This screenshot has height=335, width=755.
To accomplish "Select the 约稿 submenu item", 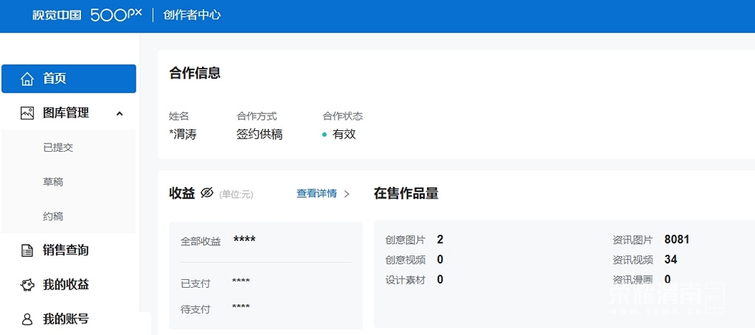I will (53, 216).
